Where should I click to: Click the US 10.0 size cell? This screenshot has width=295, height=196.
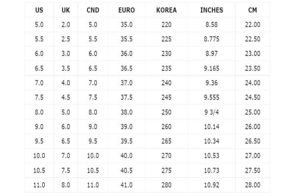39,156
